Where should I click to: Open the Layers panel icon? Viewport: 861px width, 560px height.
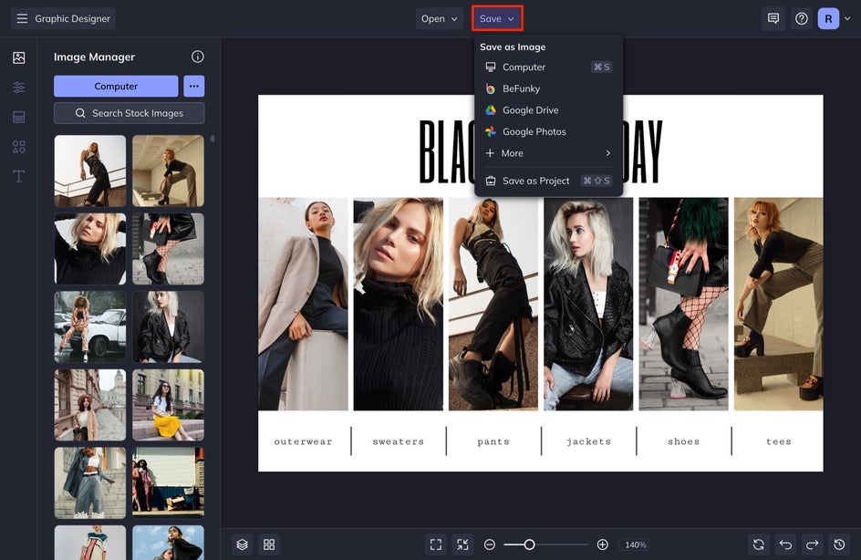[243, 544]
